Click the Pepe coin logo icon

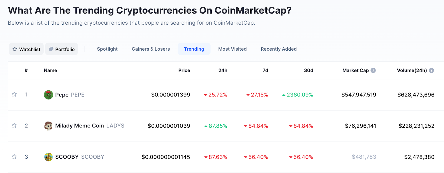click(x=49, y=95)
